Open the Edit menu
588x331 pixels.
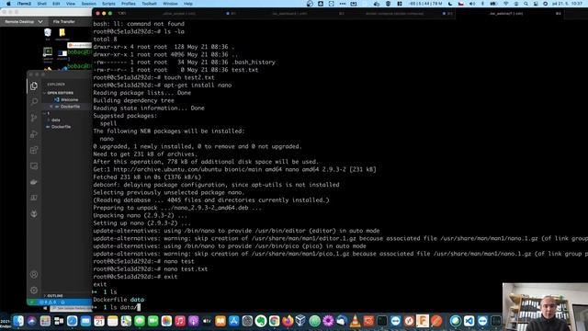click(56, 4)
